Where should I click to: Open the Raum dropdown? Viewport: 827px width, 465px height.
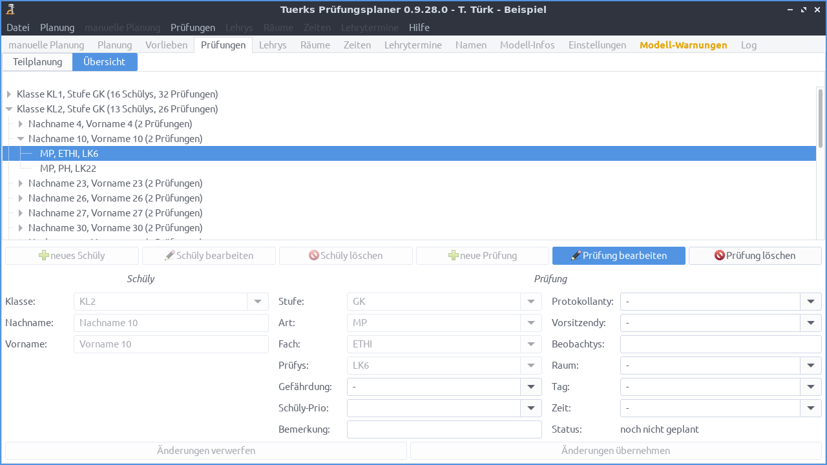point(812,365)
